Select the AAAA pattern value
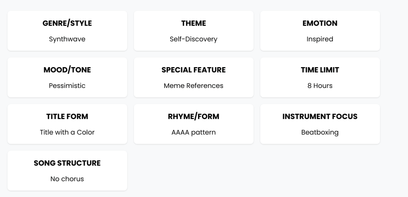Image resolution: width=408 pixels, height=197 pixels. click(194, 132)
